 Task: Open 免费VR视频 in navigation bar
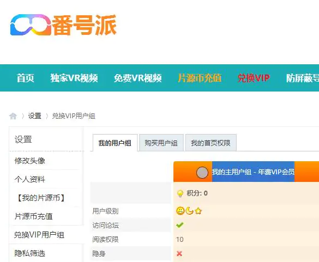(x=138, y=78)
